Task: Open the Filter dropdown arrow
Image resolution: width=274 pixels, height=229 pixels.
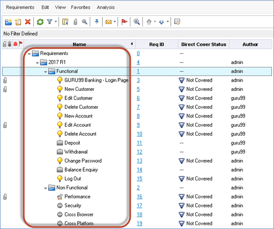Action: (x=56, y=22)
